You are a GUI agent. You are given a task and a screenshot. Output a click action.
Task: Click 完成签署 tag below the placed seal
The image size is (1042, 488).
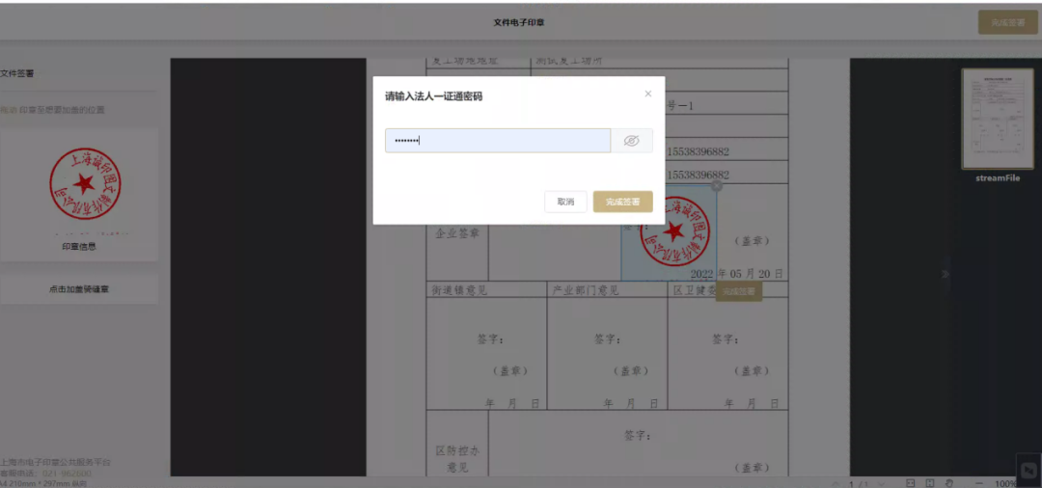(738, 291)
